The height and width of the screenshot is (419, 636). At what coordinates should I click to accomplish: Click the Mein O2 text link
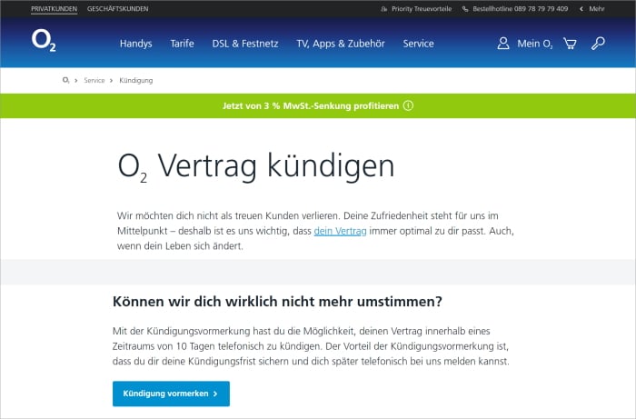pos(534,44)
